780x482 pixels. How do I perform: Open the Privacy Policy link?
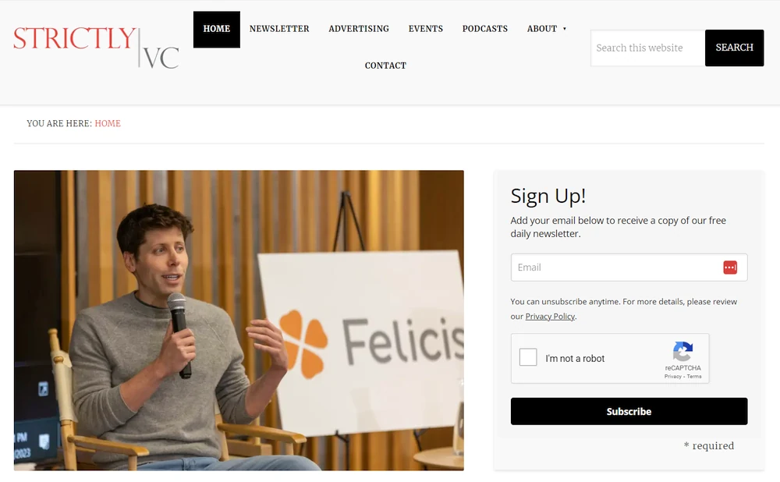(550, 317)
